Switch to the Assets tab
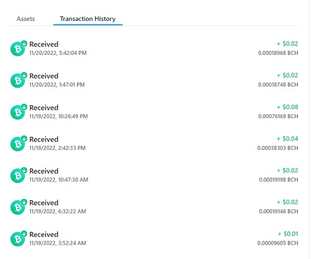This screenshot has height=259, width=319. pos(25,19)
